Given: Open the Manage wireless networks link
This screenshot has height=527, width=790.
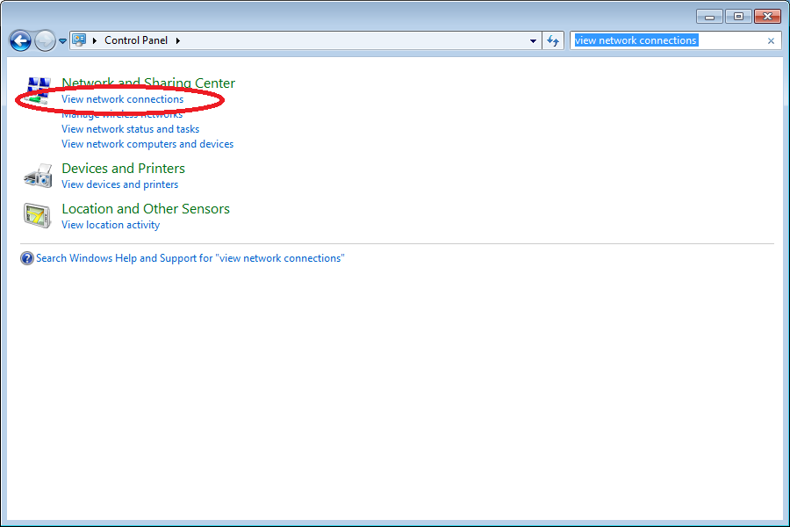Looking at the screenshot, I should [122, 114].
